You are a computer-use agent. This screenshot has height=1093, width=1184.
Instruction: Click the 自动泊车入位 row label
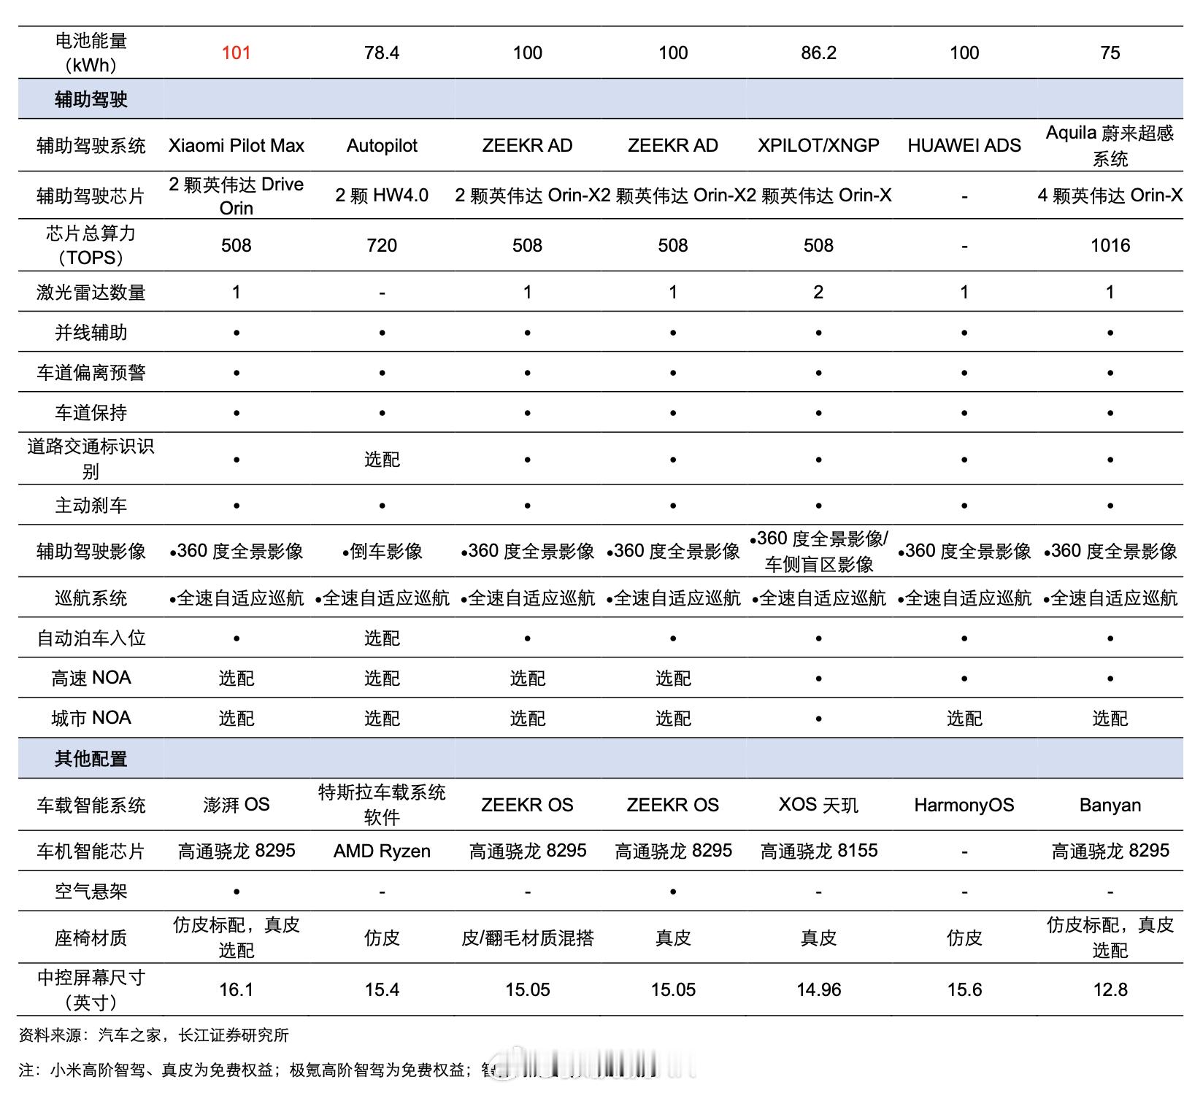tap(91, 638)
